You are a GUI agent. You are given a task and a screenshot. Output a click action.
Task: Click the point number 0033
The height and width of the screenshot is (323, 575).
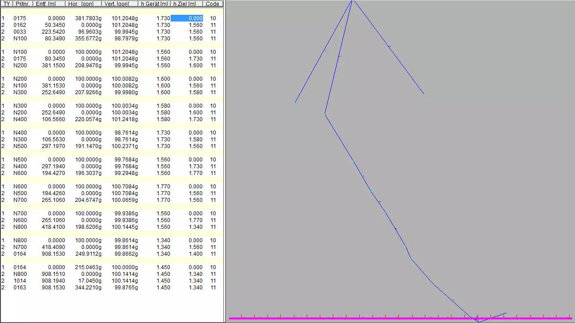pyautogui.click(x=20, y=32)
